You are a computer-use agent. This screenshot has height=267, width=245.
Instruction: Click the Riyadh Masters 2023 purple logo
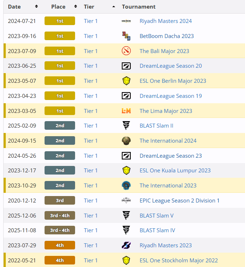tap(126, 245)
